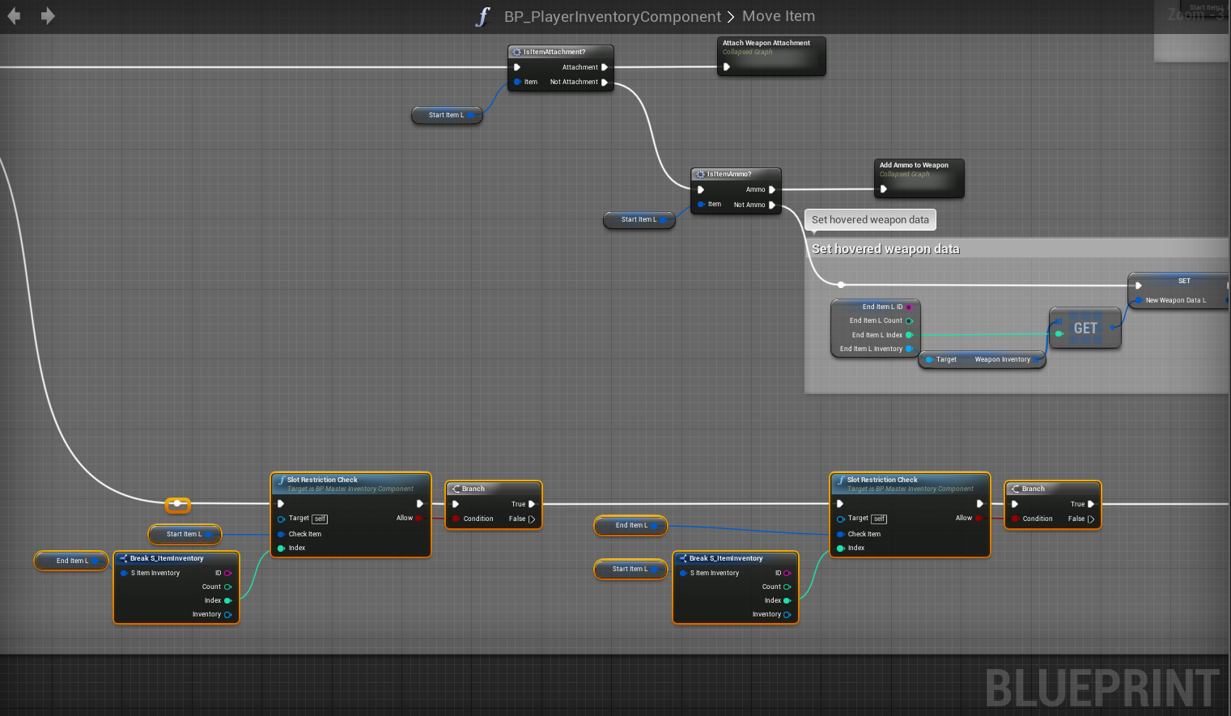Click the Allow output pin on left Slot Restriction Check
Image resolution: width=1231 pixels, height=716 pixels.
pos(418,518)
